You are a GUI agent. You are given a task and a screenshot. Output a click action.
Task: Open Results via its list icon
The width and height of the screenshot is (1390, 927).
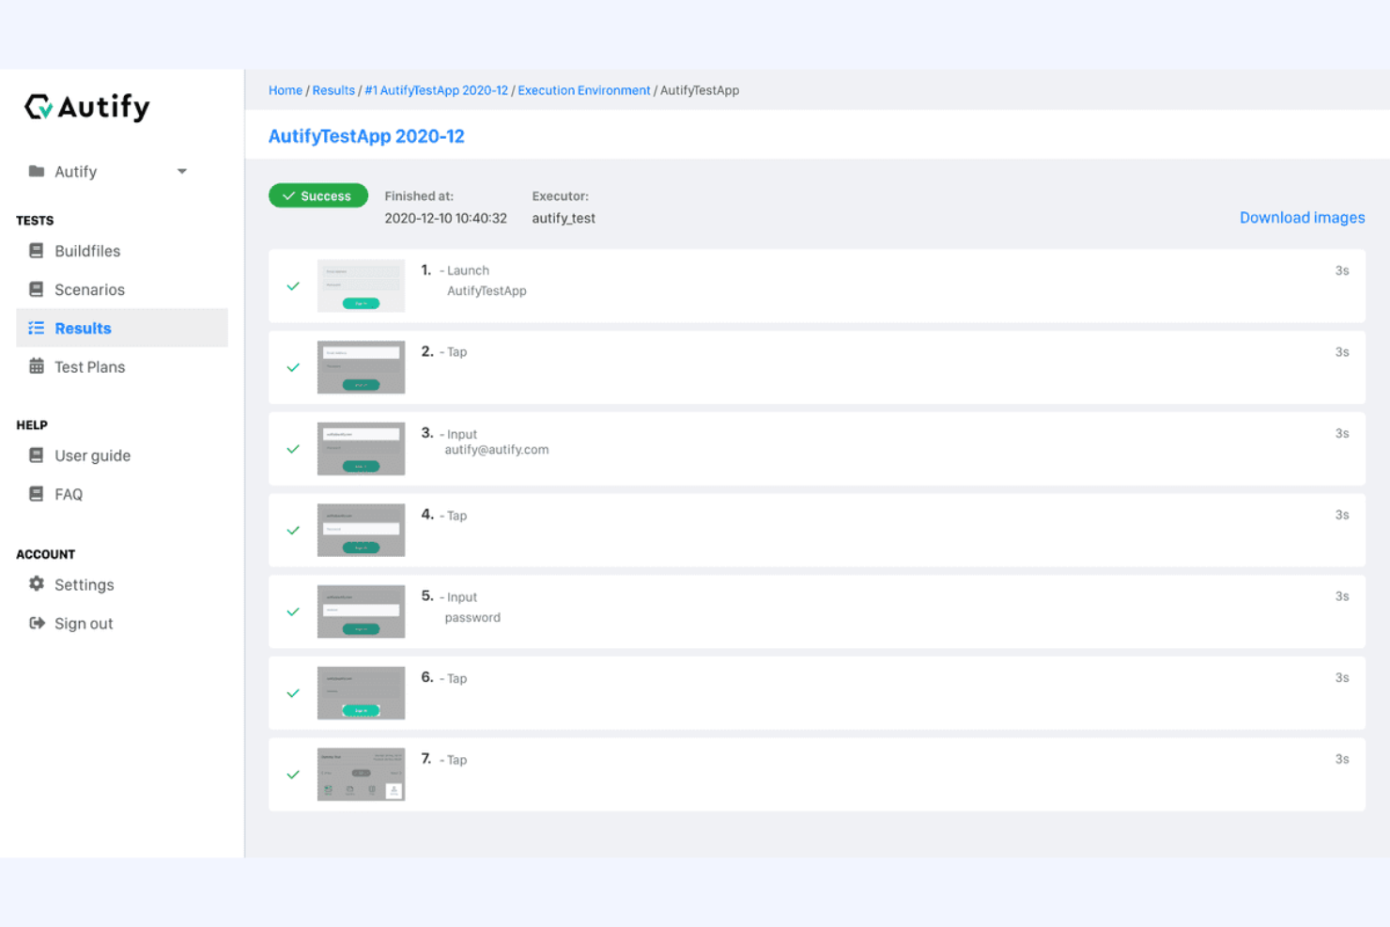37,328
